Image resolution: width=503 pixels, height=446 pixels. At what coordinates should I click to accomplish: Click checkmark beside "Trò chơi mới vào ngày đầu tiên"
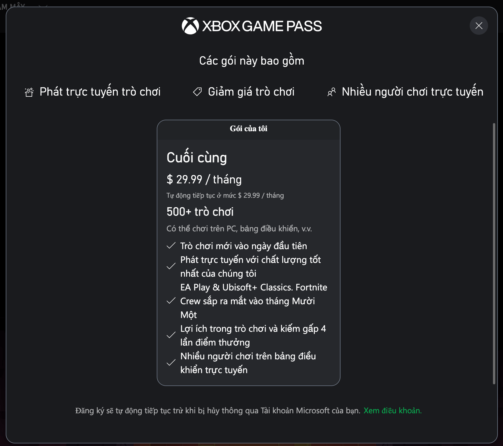pyautogui.click(x=171, y=246)
